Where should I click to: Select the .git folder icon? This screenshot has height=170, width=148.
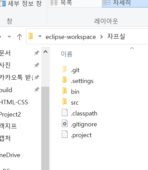[65, 69]
